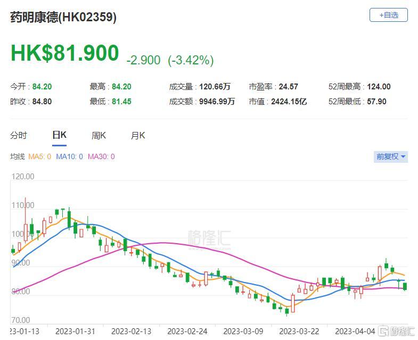This screenshot has width=418, height=340.
Task: Click the HK$81.900 price display
Action: (64, 53)
